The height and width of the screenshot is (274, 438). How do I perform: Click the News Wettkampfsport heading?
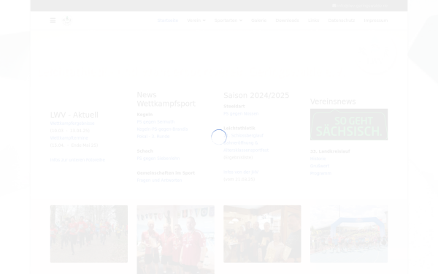pos(166,99)
